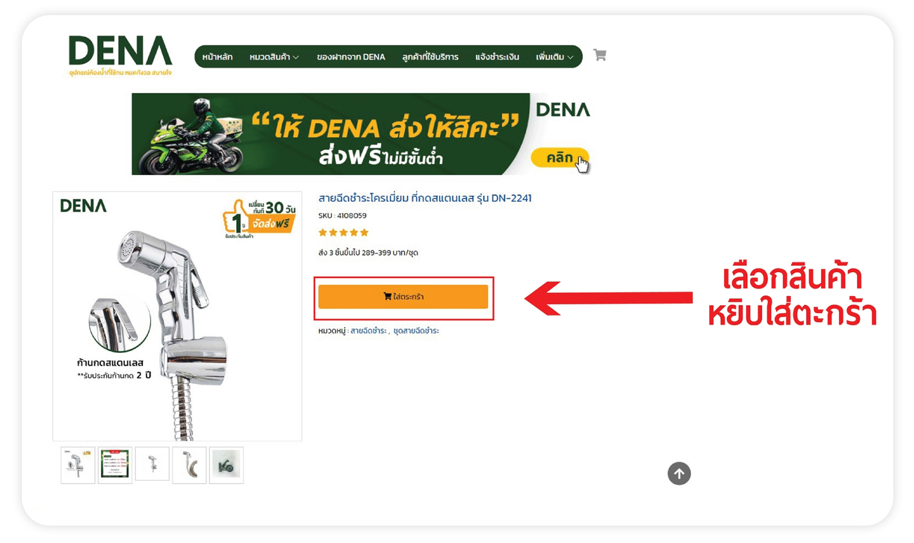Select the last thumbnail with holder part
This screenshot has width=914, height=543.
coord(226,465)
